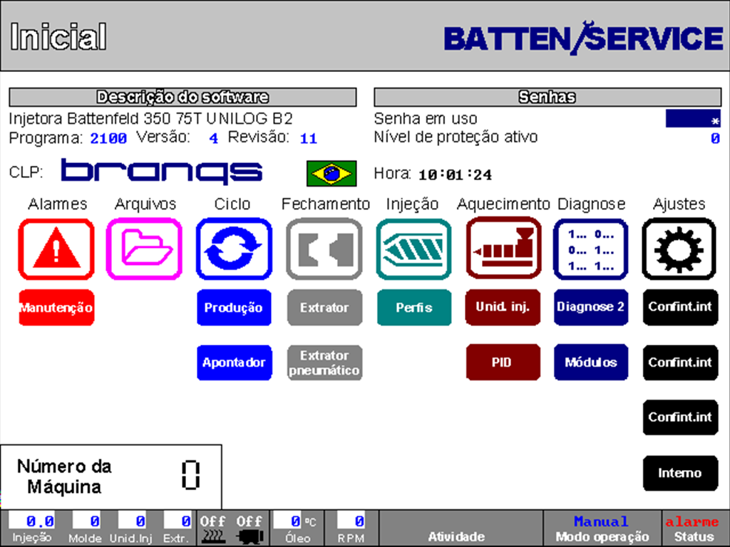Open the Ajustes gear icon
730x547 pixels.
point(679,249)
